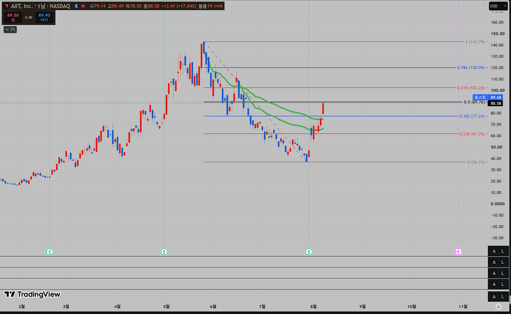Image resolution: width=511 pixels, height=314 pixels.
Task: Click the 9월 label on the time axis
Action: coord(362,307)
